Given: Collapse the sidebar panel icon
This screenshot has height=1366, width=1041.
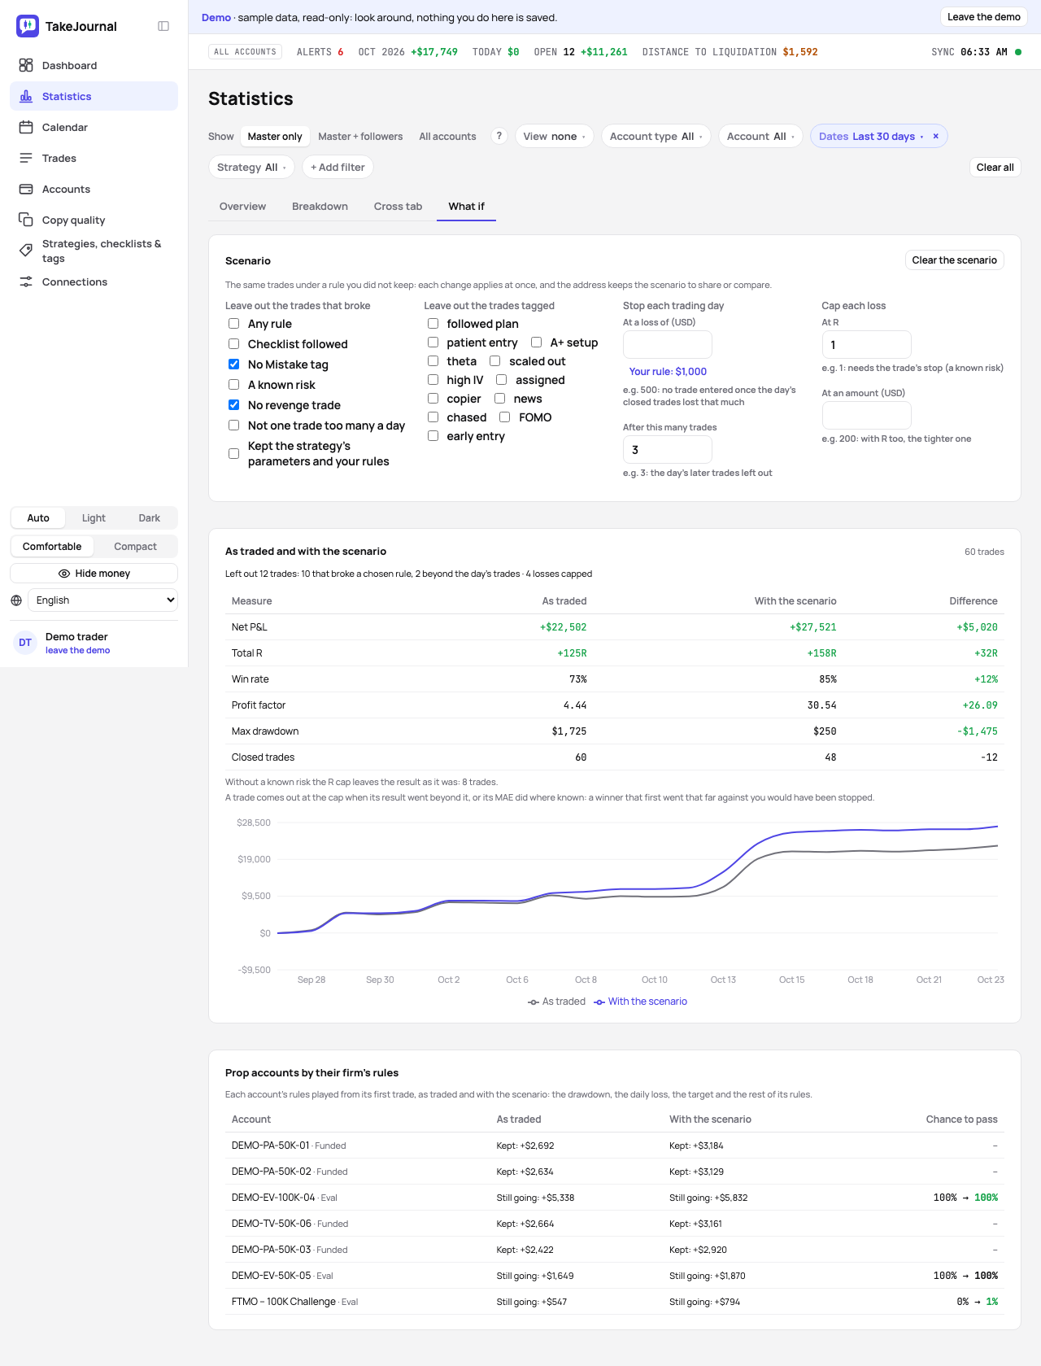Looking at the screenshot, I should pos(163,26).
